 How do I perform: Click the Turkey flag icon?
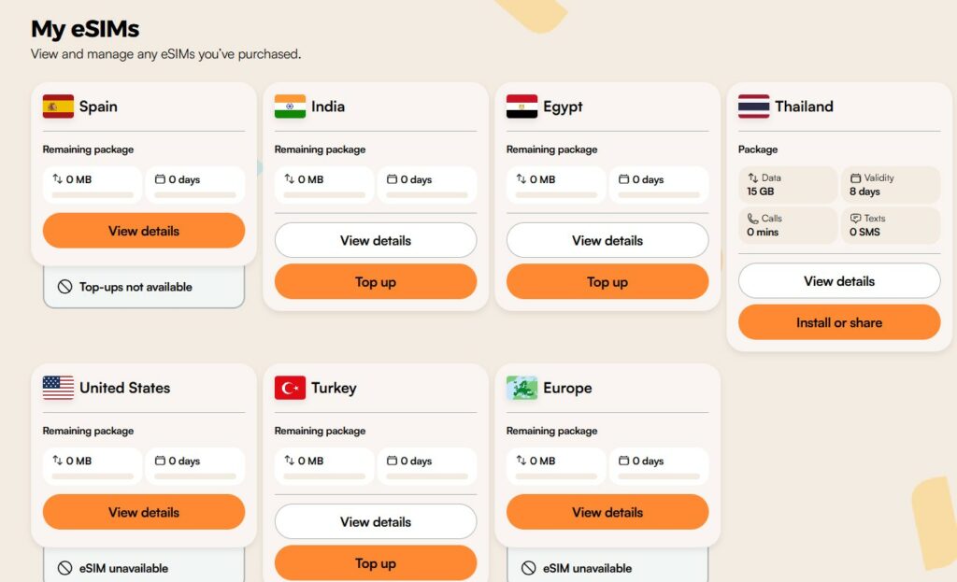click(x=290, y=388)
